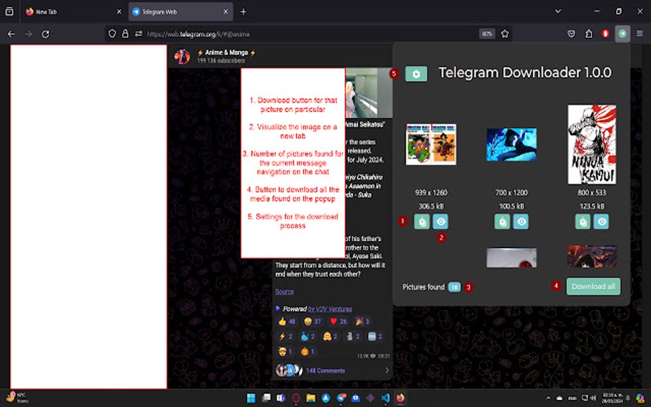
Task: Open Telegram Downloader settings gear
Action: coord(417,73)
